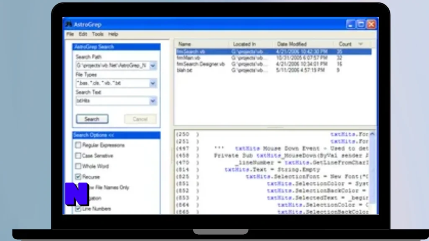Screen dimensions: 429x241
Task: Collapse the Search Options << panel
Action: pyautogui.click(x=116, y=135)
